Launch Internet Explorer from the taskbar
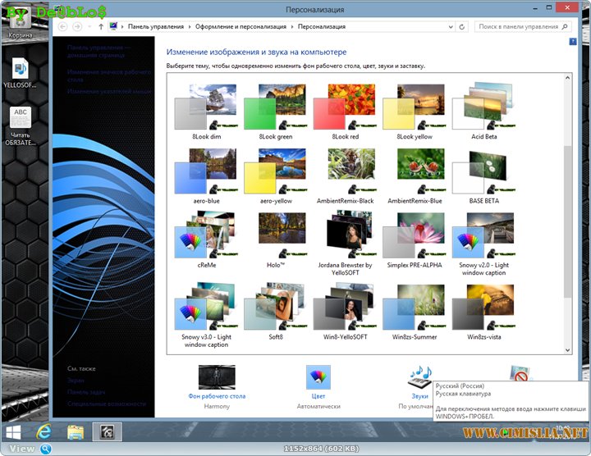Screen dimensions: 591x456 pos(44,431)
